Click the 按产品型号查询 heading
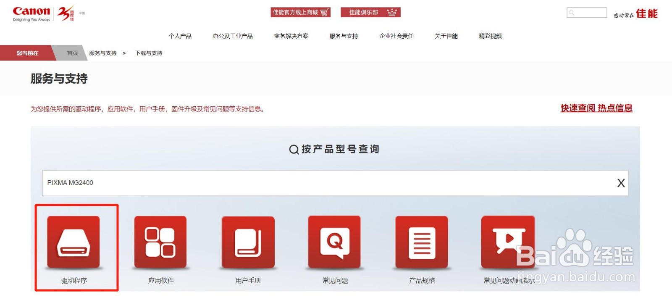The image size is (672, 300). [335, 149]
